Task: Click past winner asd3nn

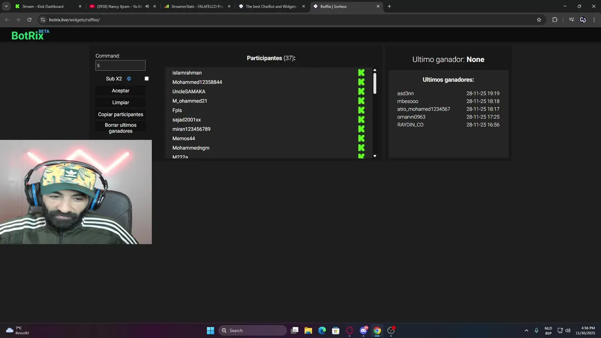Action: coord(405,93)
